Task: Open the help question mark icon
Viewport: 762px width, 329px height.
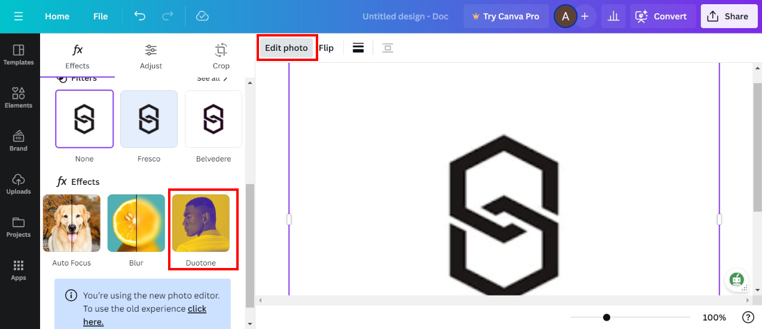Action: click(x=748, y=317)
